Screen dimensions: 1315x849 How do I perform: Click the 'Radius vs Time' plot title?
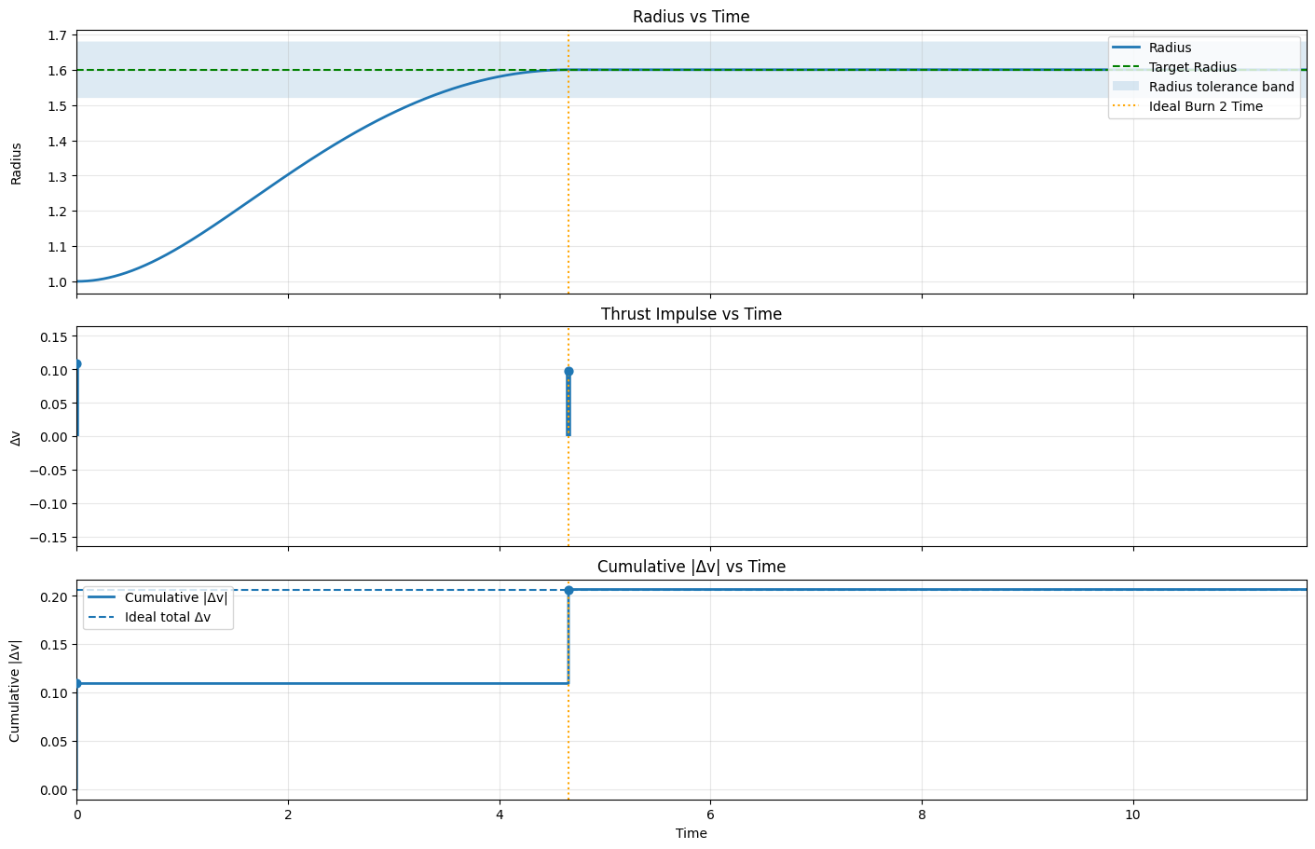691,17
